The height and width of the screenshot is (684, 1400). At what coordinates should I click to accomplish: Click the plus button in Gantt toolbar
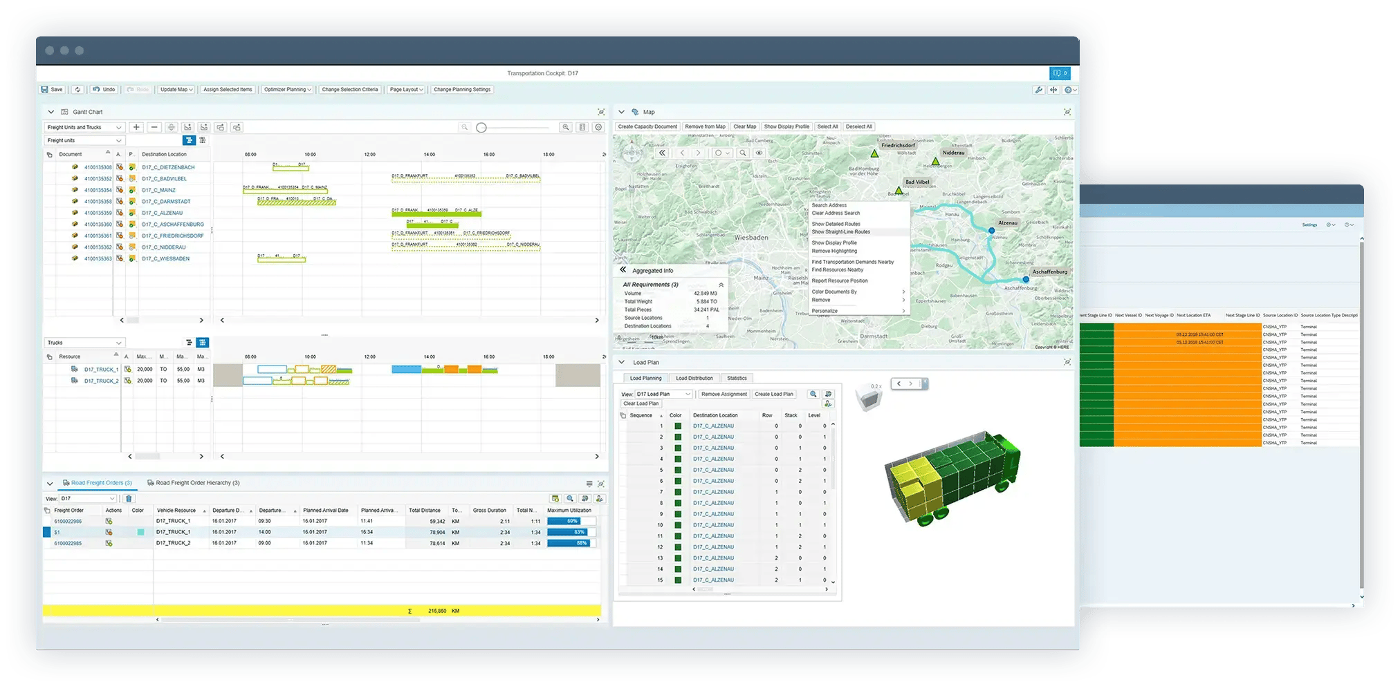click(136, 127)
